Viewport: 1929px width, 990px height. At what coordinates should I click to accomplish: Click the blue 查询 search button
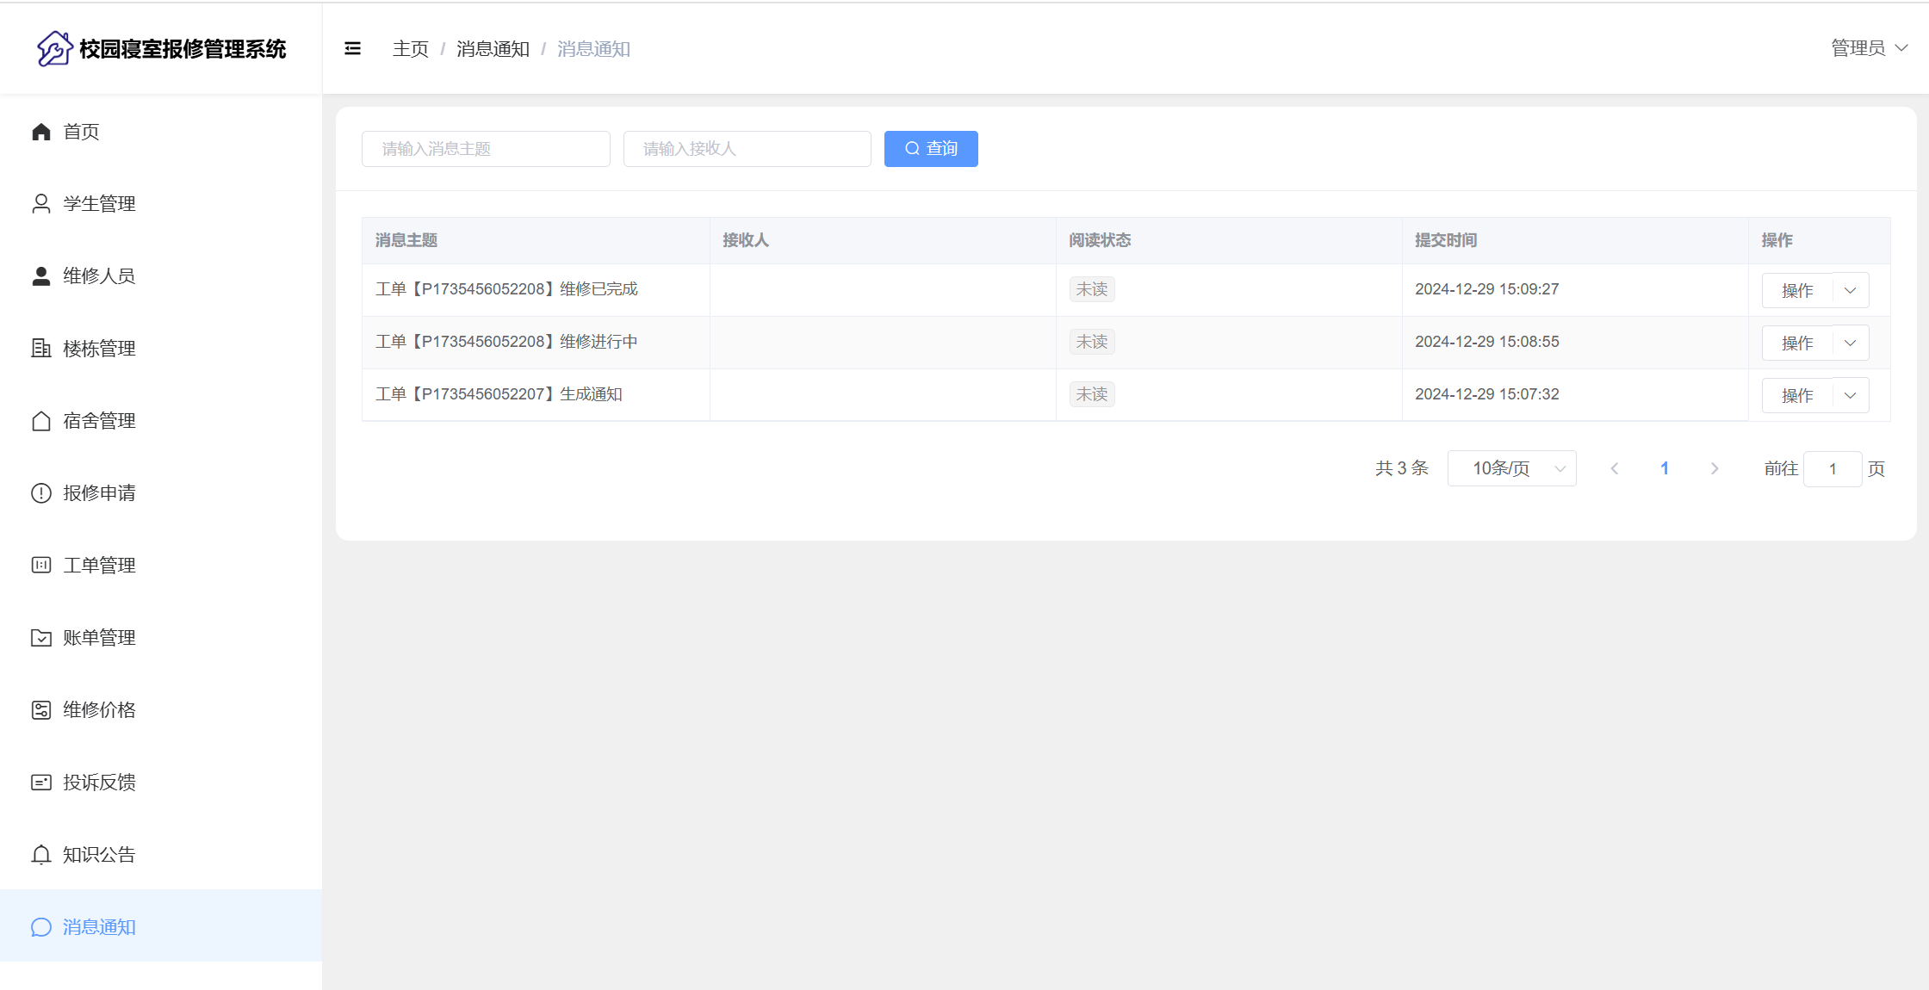(931, 149)
